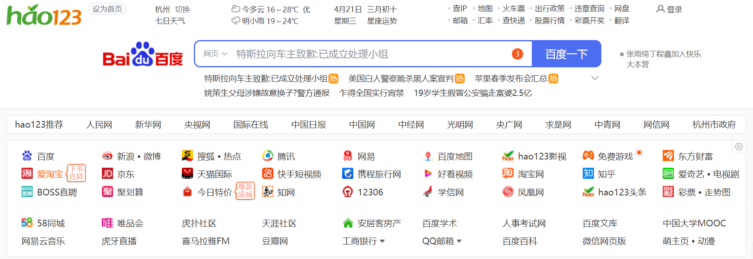Click the 天猫国际 icon
This screenshot has height=259, width=753.
point(187,173)
